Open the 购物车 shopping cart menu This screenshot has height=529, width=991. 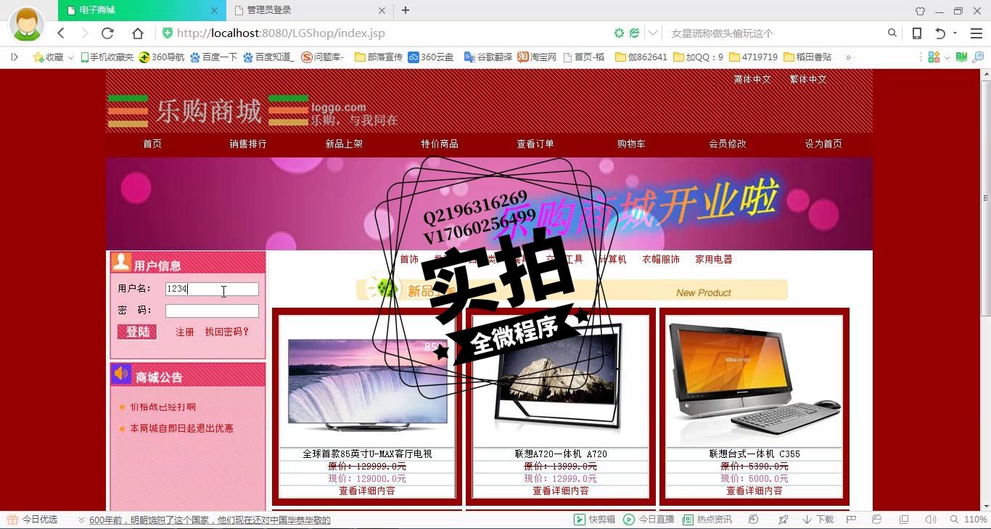[631, 144]
